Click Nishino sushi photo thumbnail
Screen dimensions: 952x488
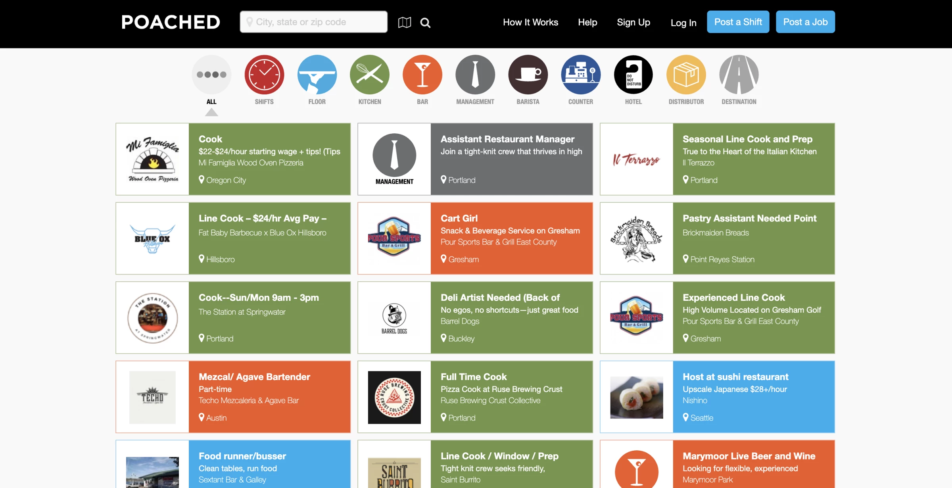[x=636, y=398]
